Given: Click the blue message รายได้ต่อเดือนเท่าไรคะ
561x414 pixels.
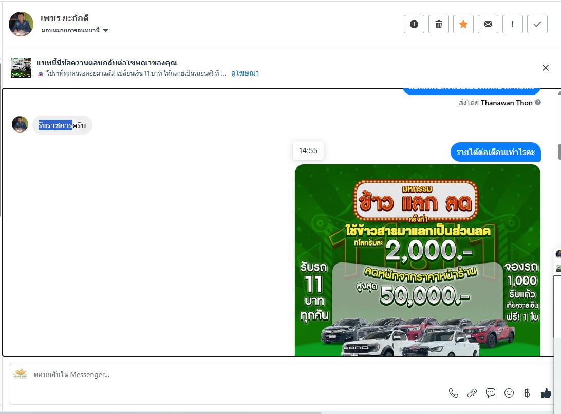Looking at the screenshot, I should click(496, 152).
